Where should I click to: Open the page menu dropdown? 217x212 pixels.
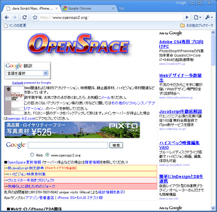[x=197, y=17]
